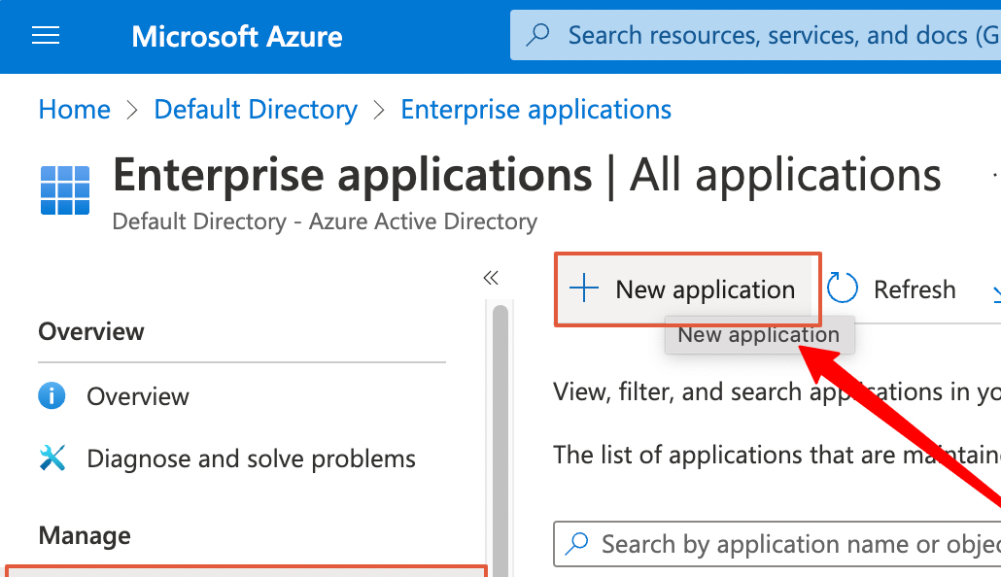Click the blue info icon beside Overview
The height and width of the screenshot is (577, 1001).
tap(52, 395)
